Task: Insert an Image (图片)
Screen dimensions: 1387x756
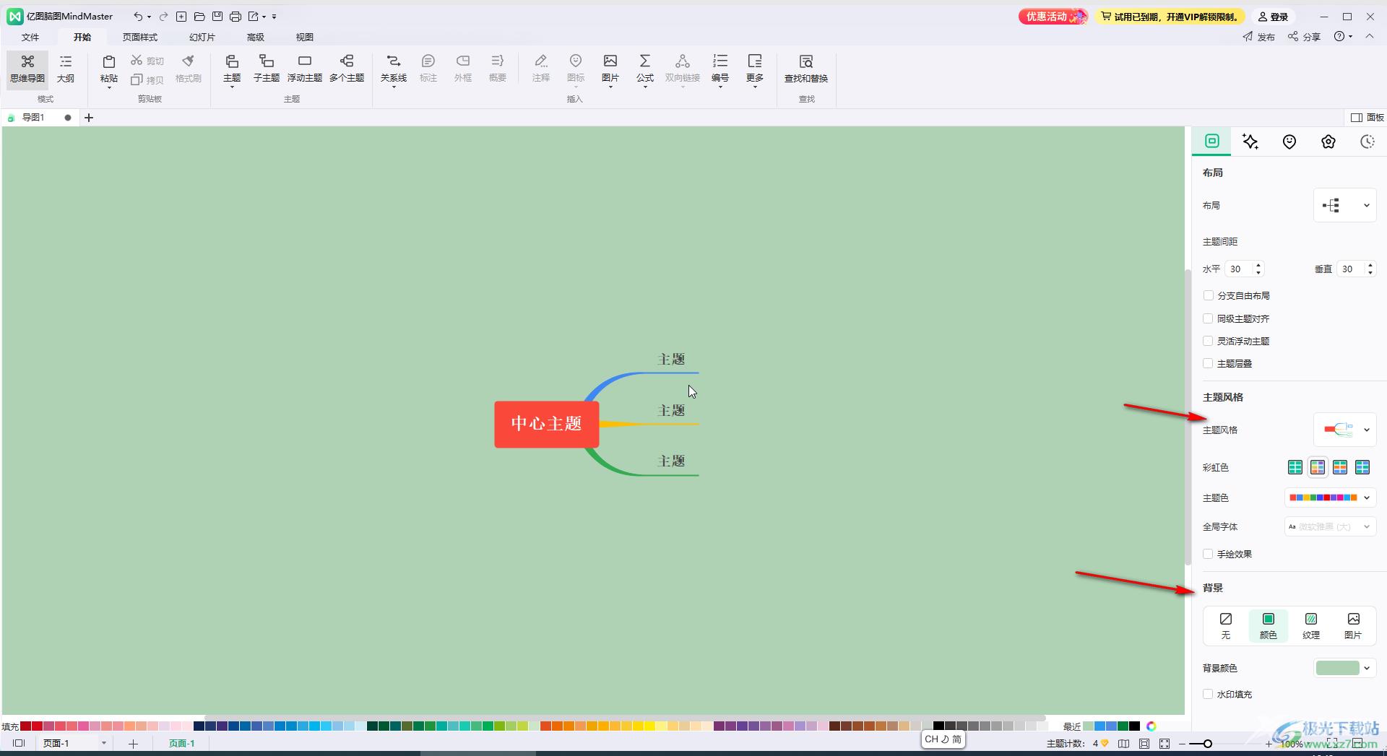Action: tap(610, 69)
